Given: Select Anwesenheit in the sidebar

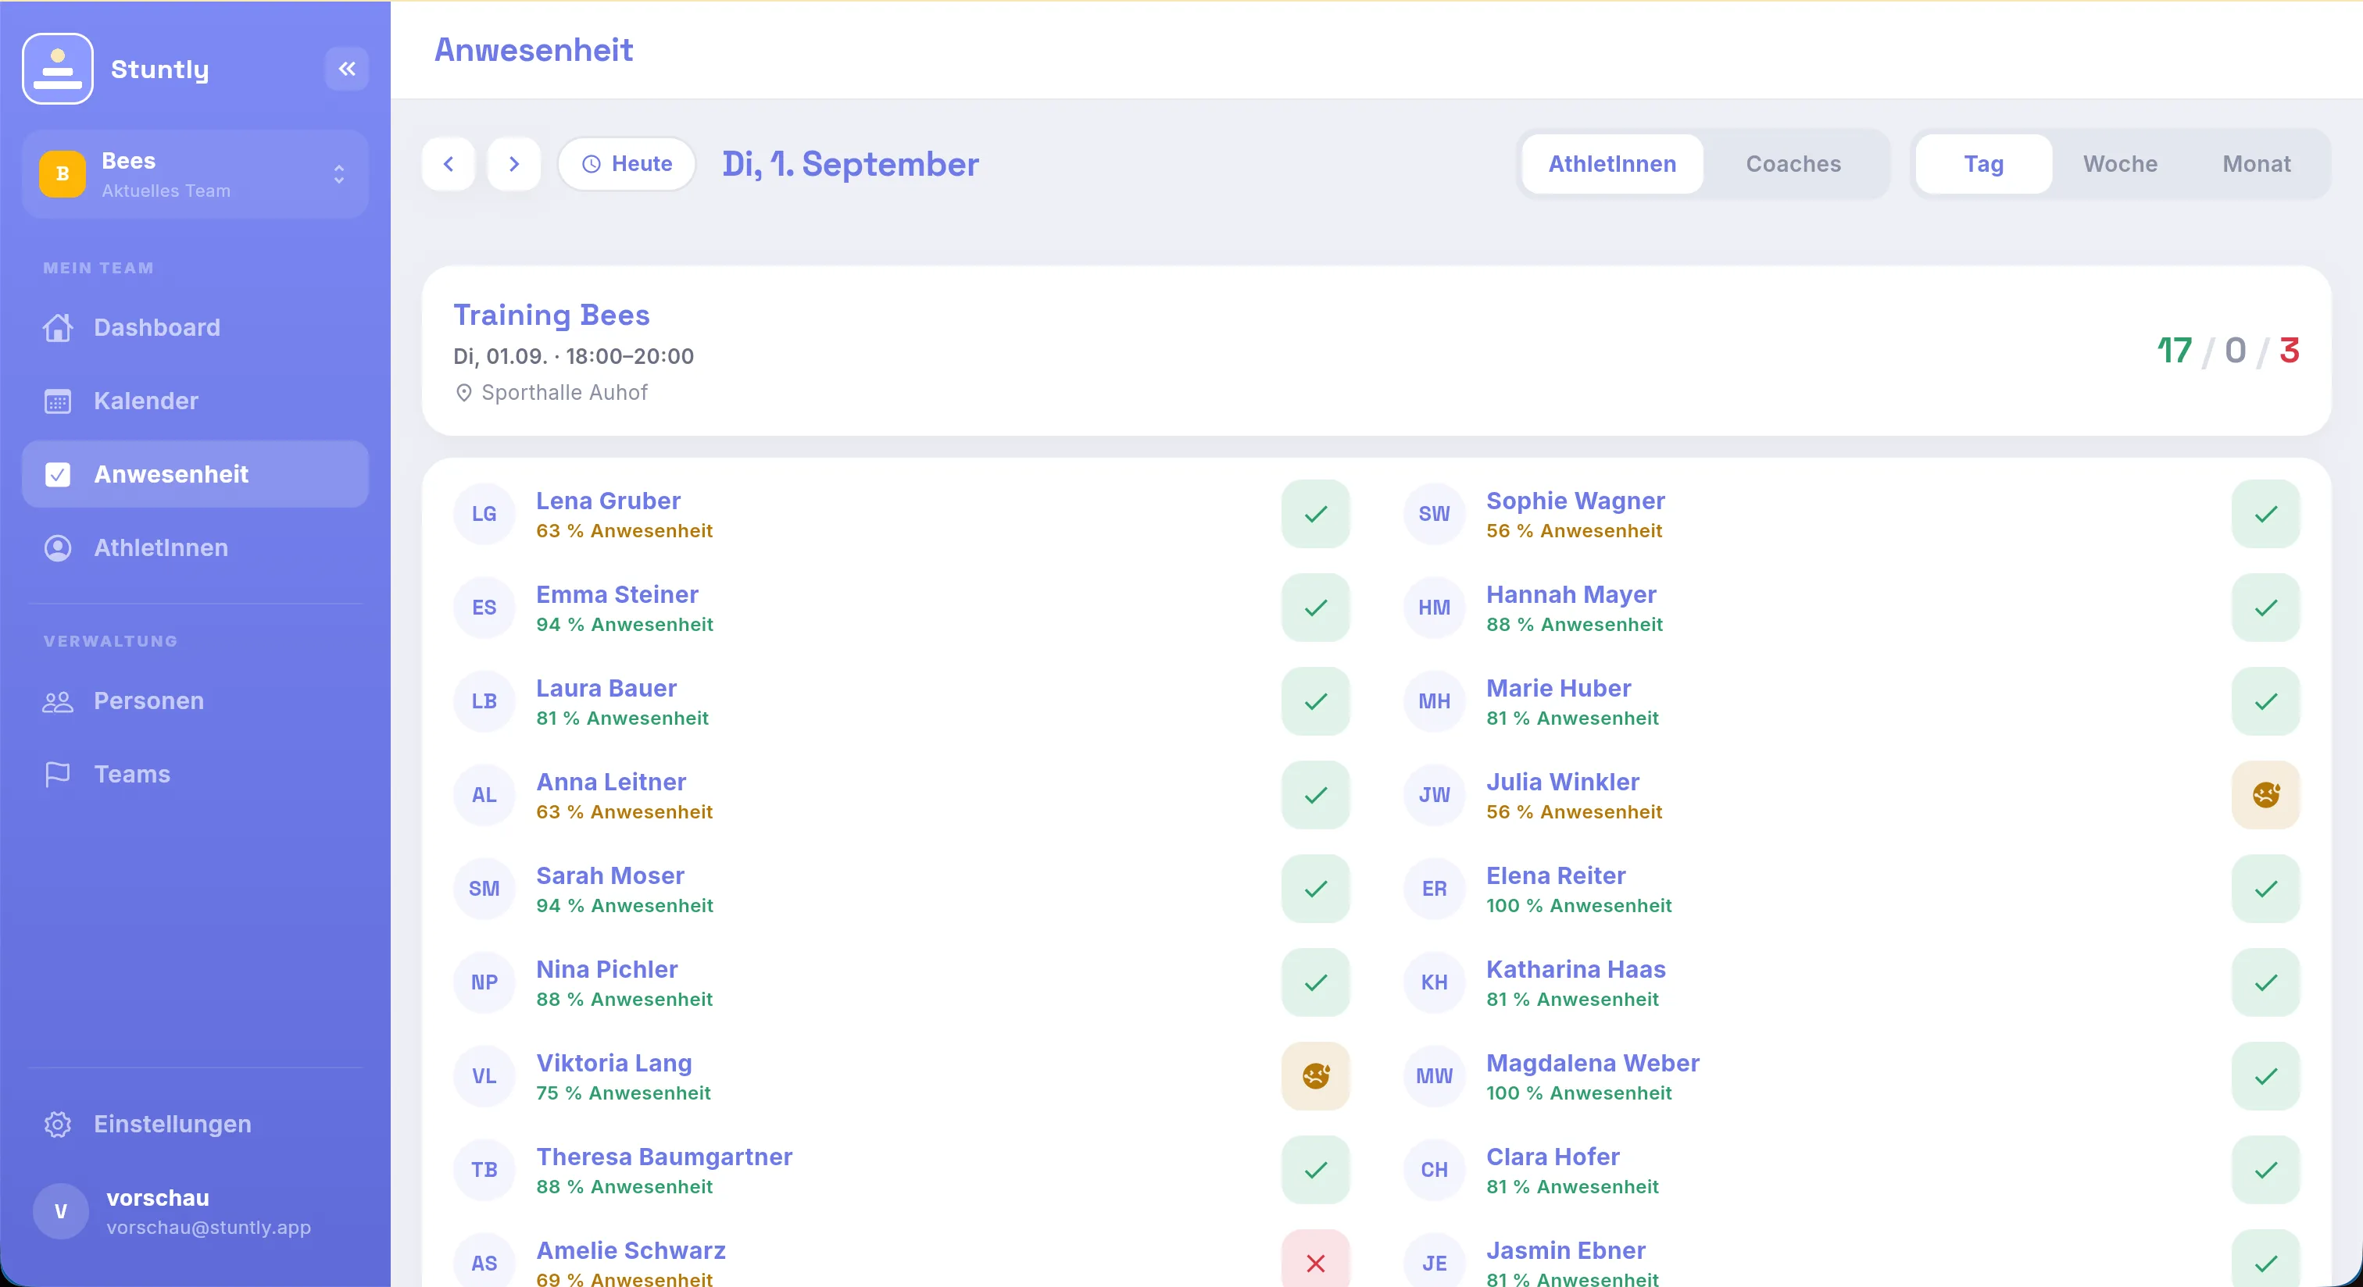Looking at the screenshot, I should [195, 474].
